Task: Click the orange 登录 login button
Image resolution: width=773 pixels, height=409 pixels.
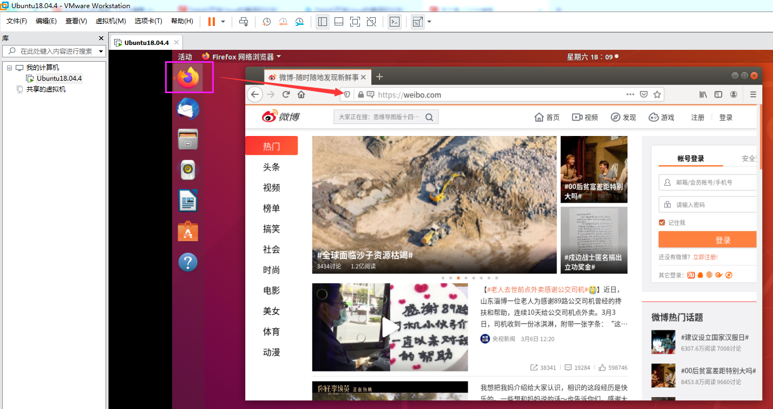Action: 708,240
